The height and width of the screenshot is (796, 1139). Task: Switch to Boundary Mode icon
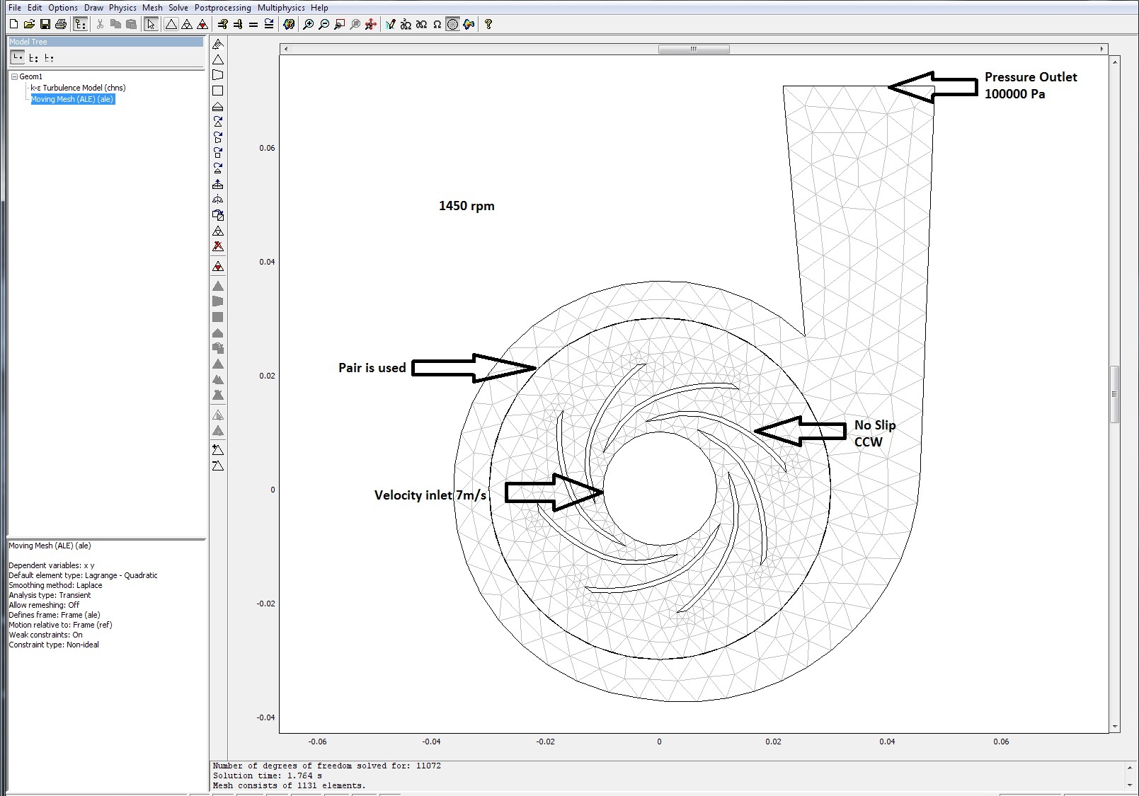[421, 24]
